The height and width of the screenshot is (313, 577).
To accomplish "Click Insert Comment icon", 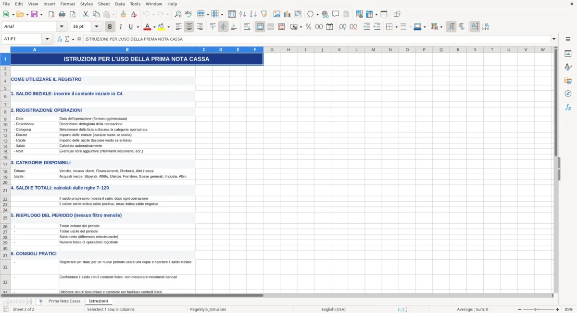I will click(336, 14).
